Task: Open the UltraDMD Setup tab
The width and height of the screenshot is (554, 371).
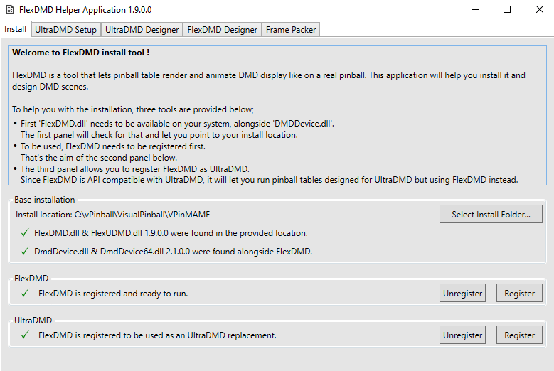Action: coord(65,30)
